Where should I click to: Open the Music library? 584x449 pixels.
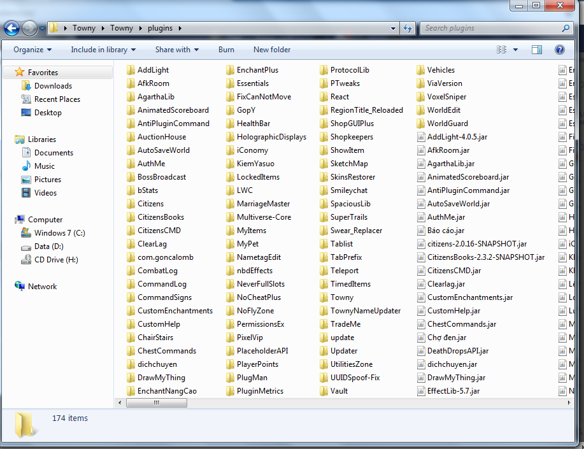click(x=45, y=166)
